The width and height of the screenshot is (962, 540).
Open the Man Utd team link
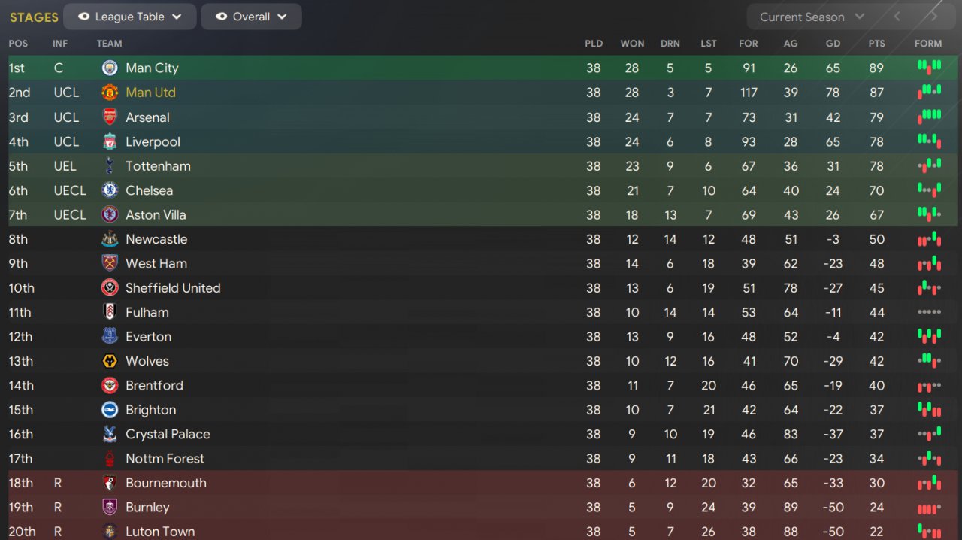pos(150,93)
